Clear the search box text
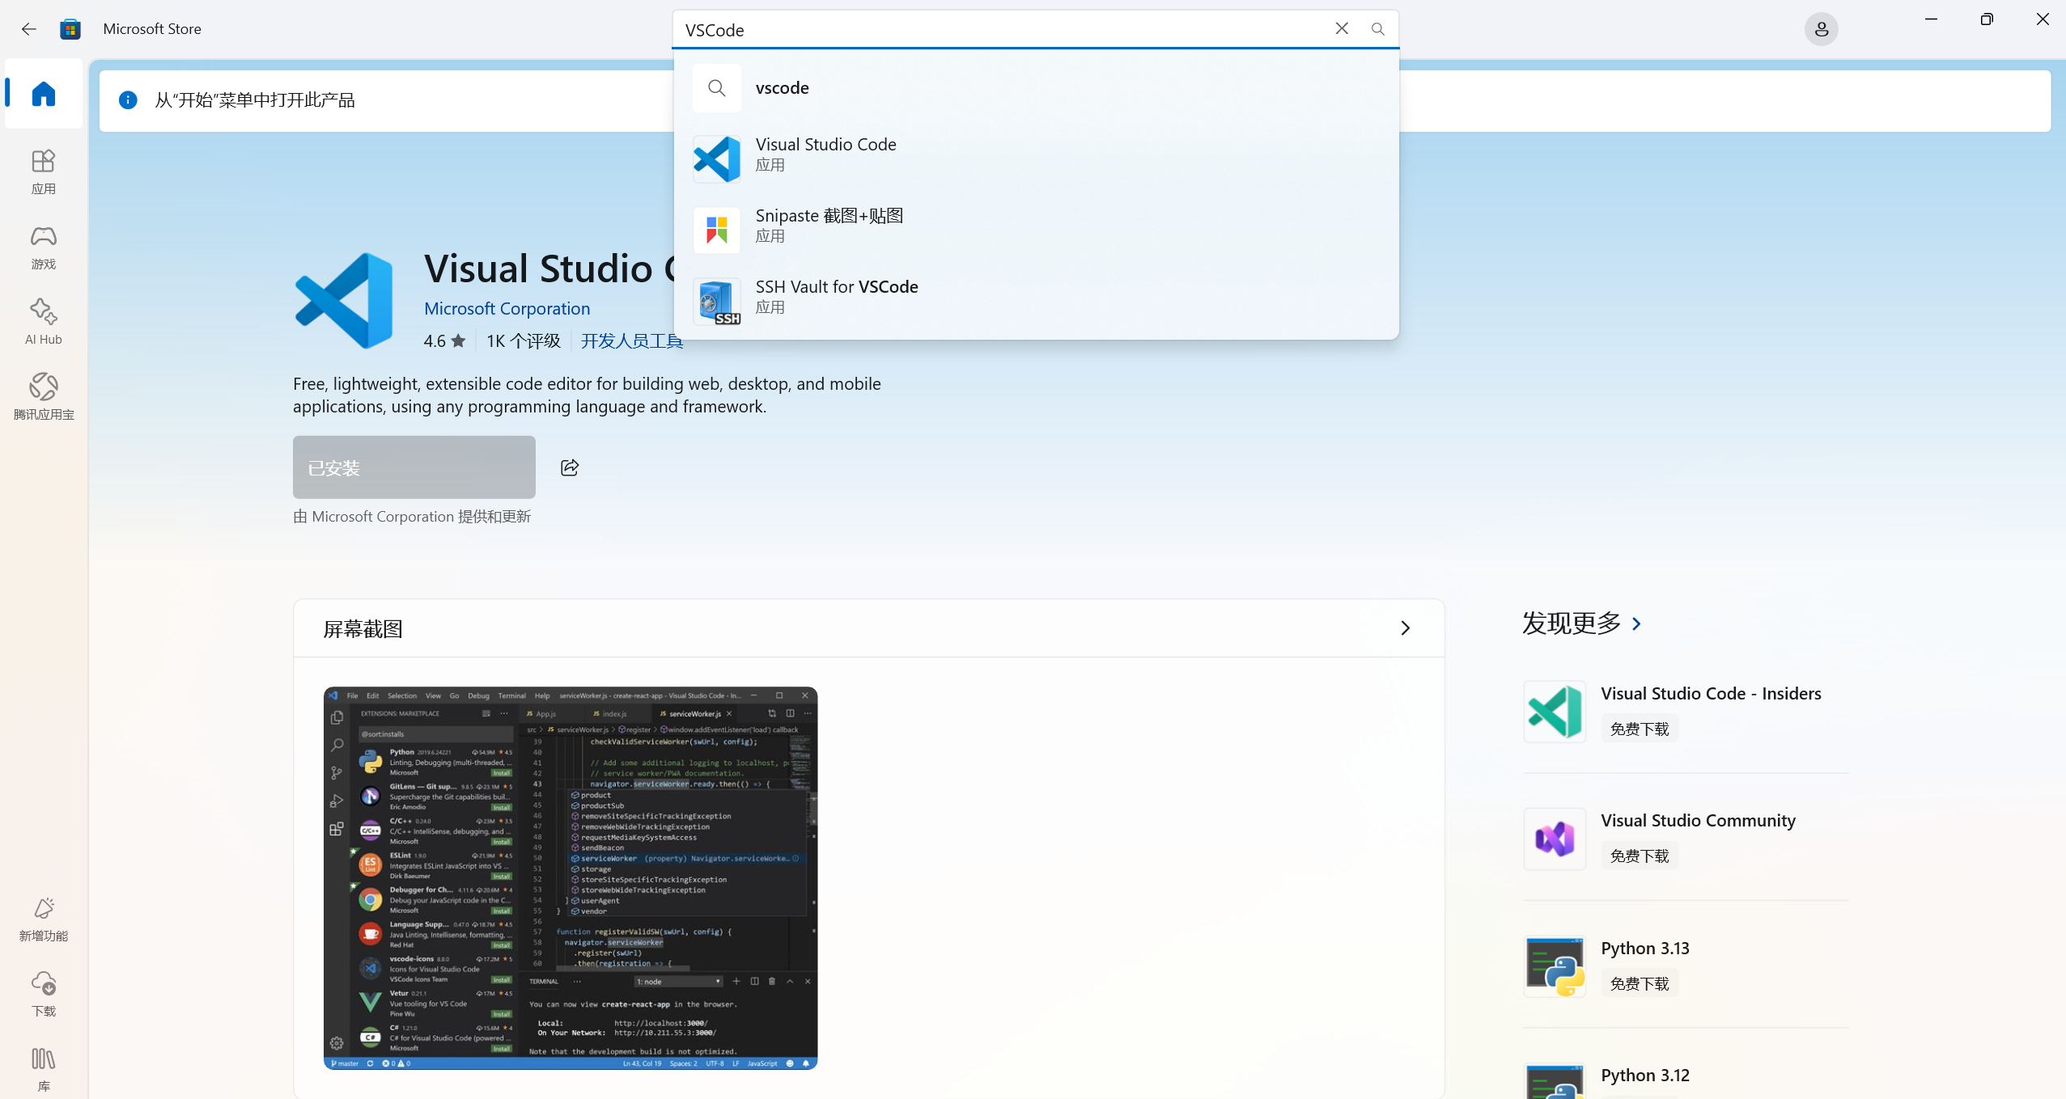2066x1099 pixels. click(x=1341, y=29)
